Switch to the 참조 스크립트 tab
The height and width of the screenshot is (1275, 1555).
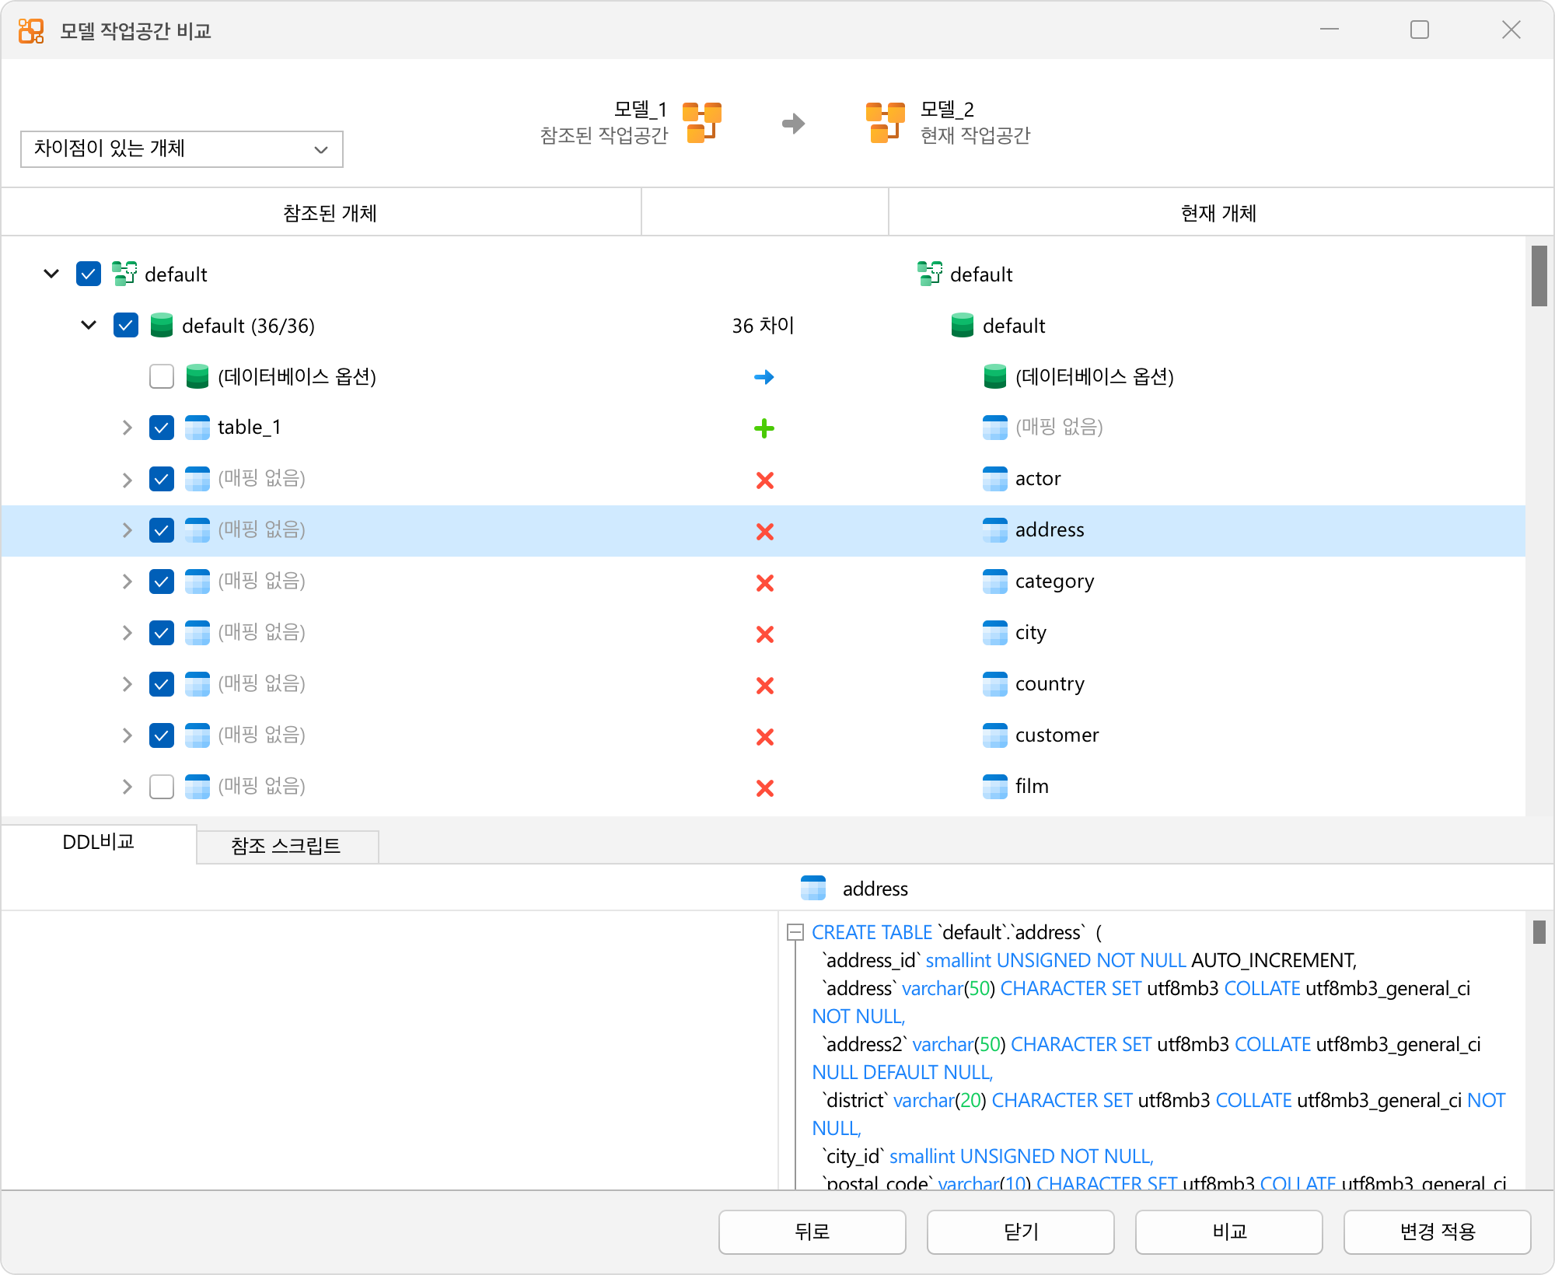287,846
